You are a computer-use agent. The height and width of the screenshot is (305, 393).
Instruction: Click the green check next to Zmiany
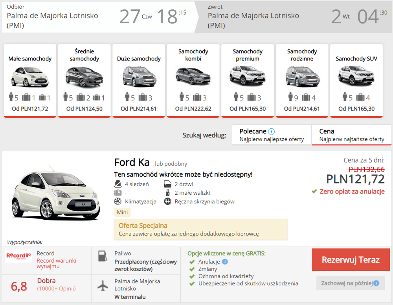192,269
